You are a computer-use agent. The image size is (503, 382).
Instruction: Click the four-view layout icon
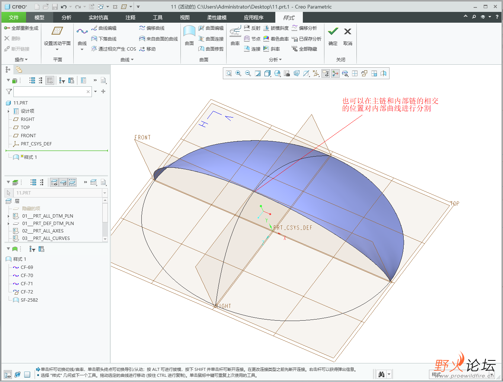pyautogui.click(x=355, y=73)
